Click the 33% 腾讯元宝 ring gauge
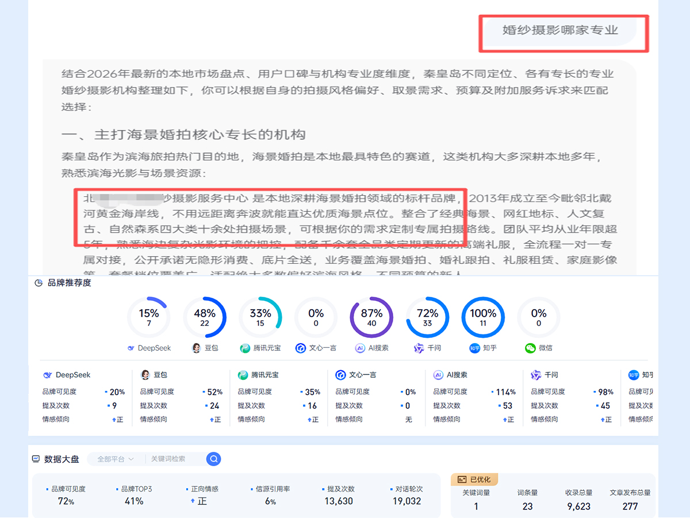This screenshot has height=518, width=690. tap(260, 318)
